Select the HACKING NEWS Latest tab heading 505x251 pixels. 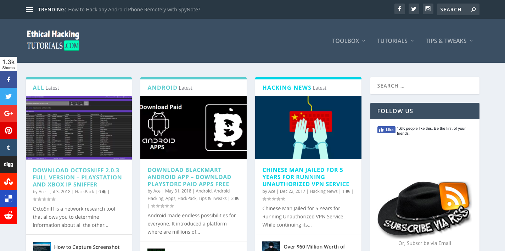click(x=294, y=88)
